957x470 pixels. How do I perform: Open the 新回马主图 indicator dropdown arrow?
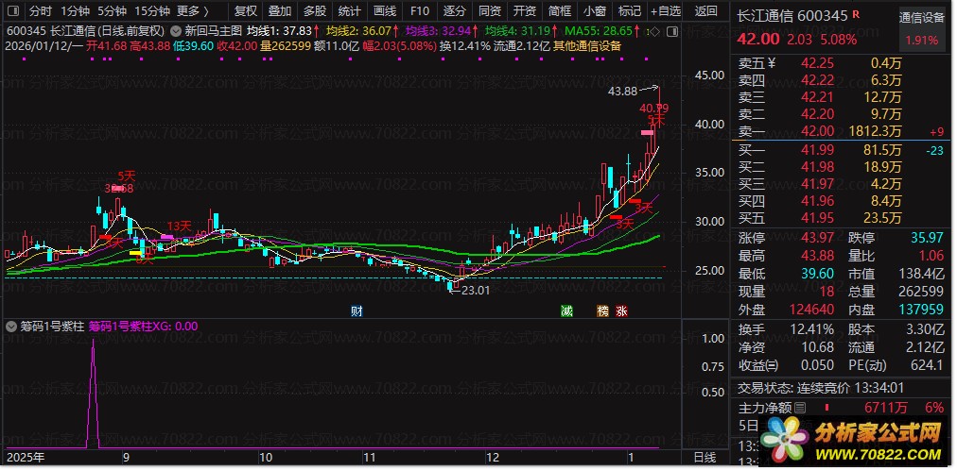pos(176,30)
